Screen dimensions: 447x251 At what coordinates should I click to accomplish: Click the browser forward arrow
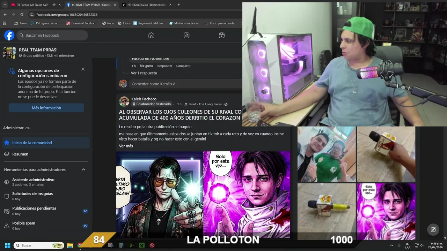[x=13, y=15]
